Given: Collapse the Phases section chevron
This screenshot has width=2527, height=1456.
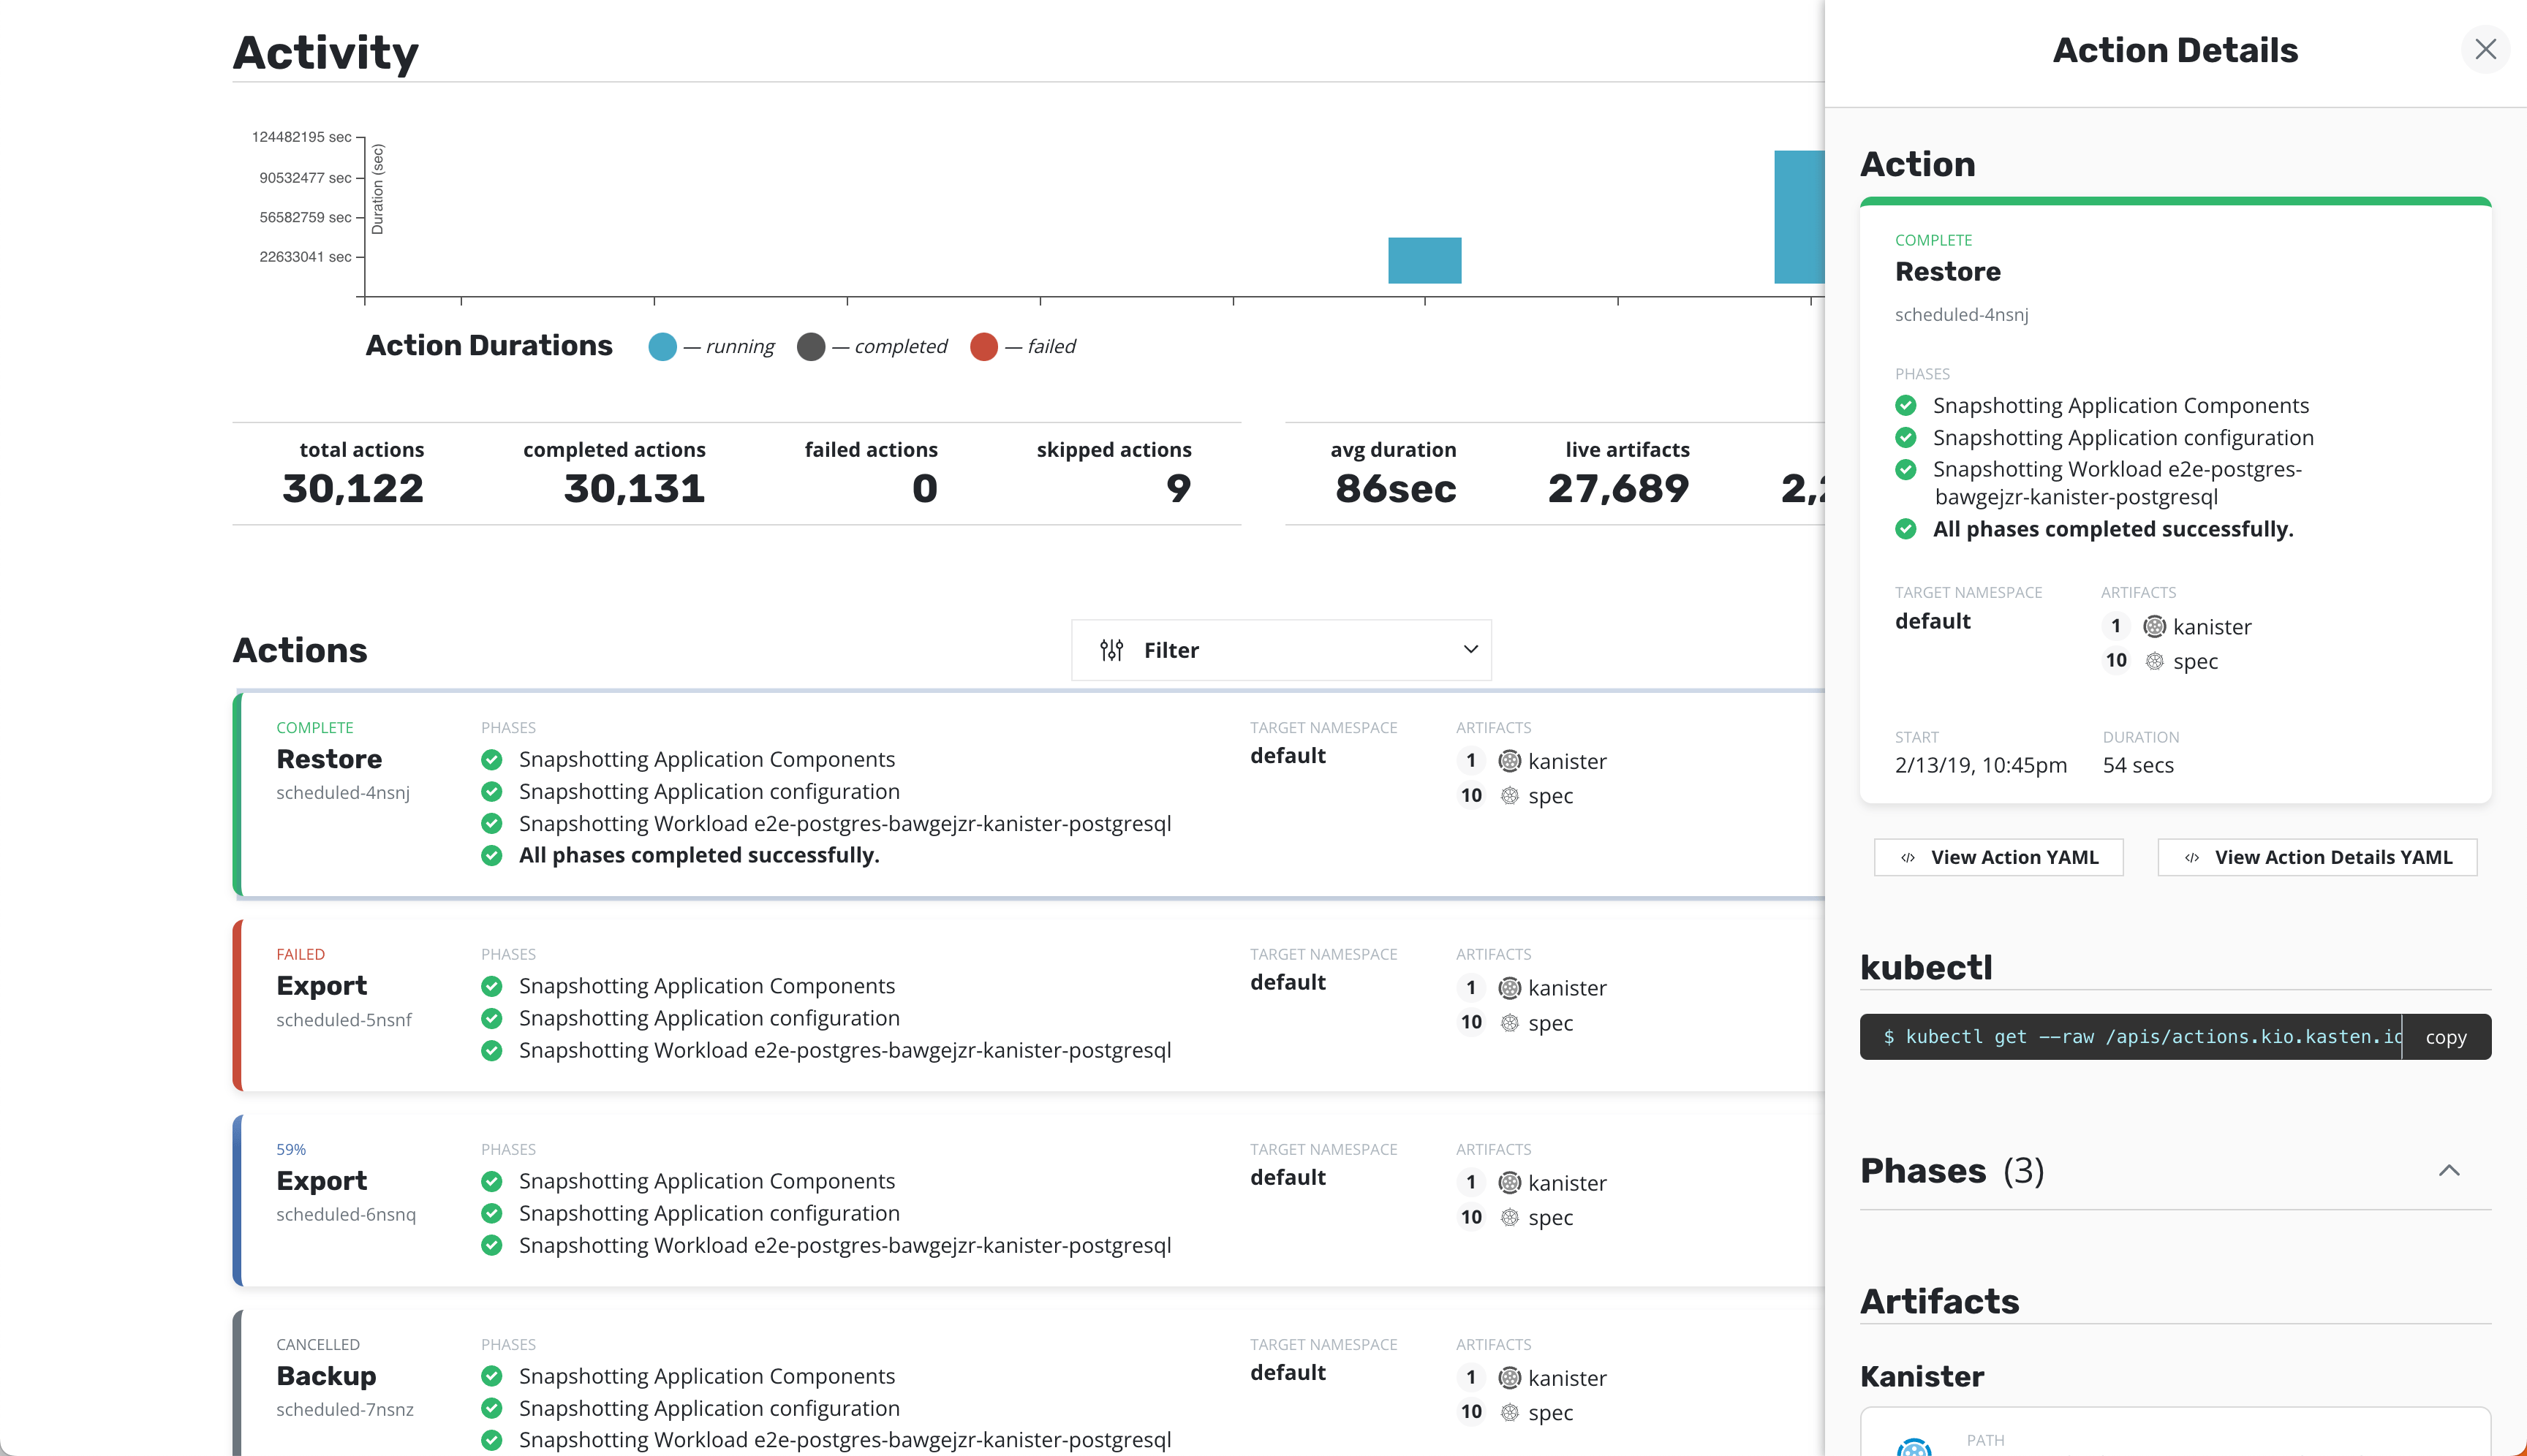Looking at the screenshot, I should click(x=2448, y=1170).
